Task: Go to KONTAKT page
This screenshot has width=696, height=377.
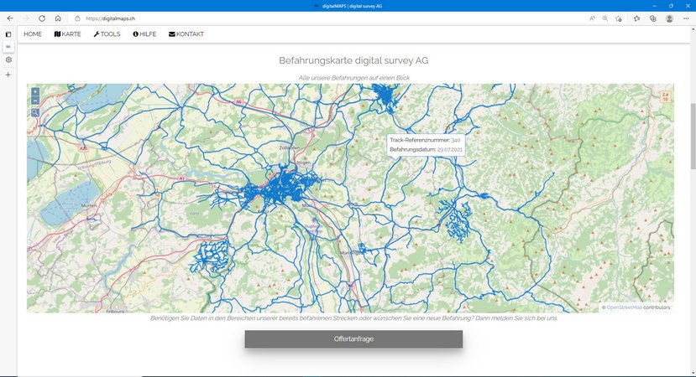Action: [x=186, y=34]
